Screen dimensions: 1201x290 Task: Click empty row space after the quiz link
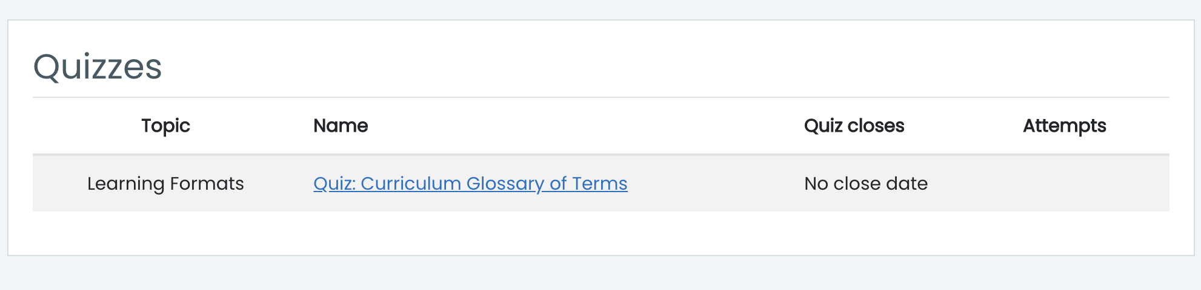pyautogui.click(x=709, y=184)
